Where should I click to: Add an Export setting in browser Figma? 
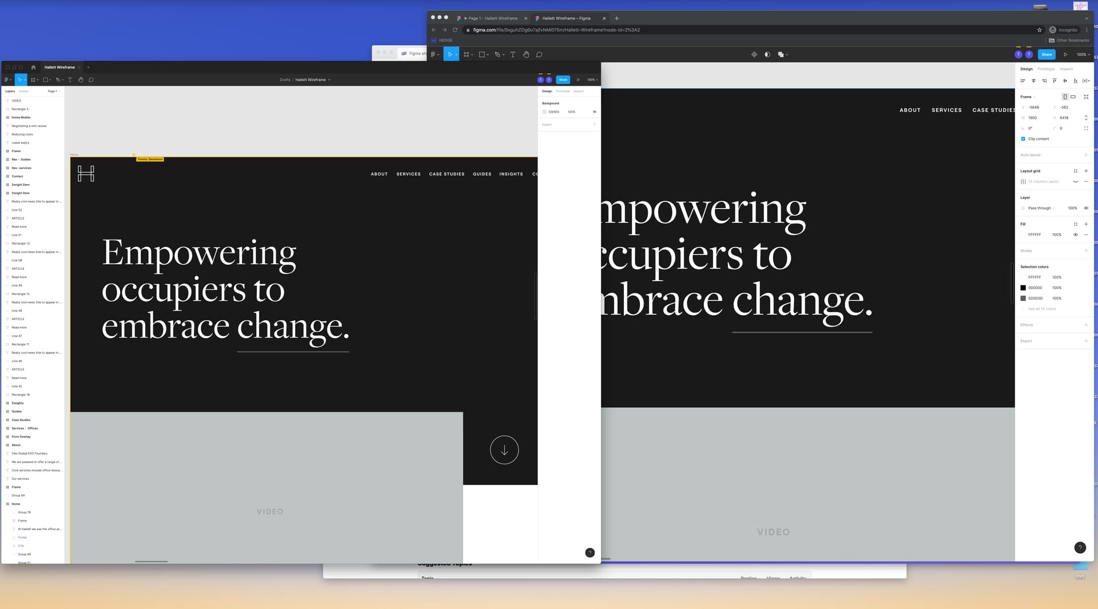pos(1086,341)
